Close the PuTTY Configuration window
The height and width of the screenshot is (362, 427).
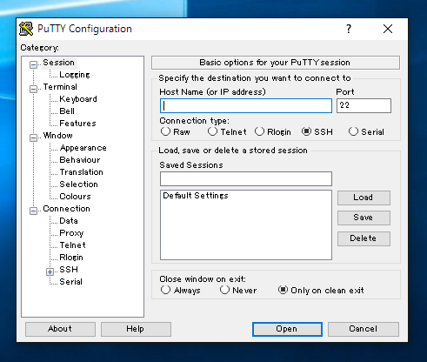(388, 29)
